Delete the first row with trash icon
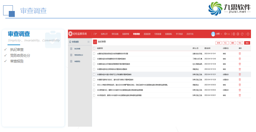This screenshot has width=256, height=132. [x=240, y=54]
